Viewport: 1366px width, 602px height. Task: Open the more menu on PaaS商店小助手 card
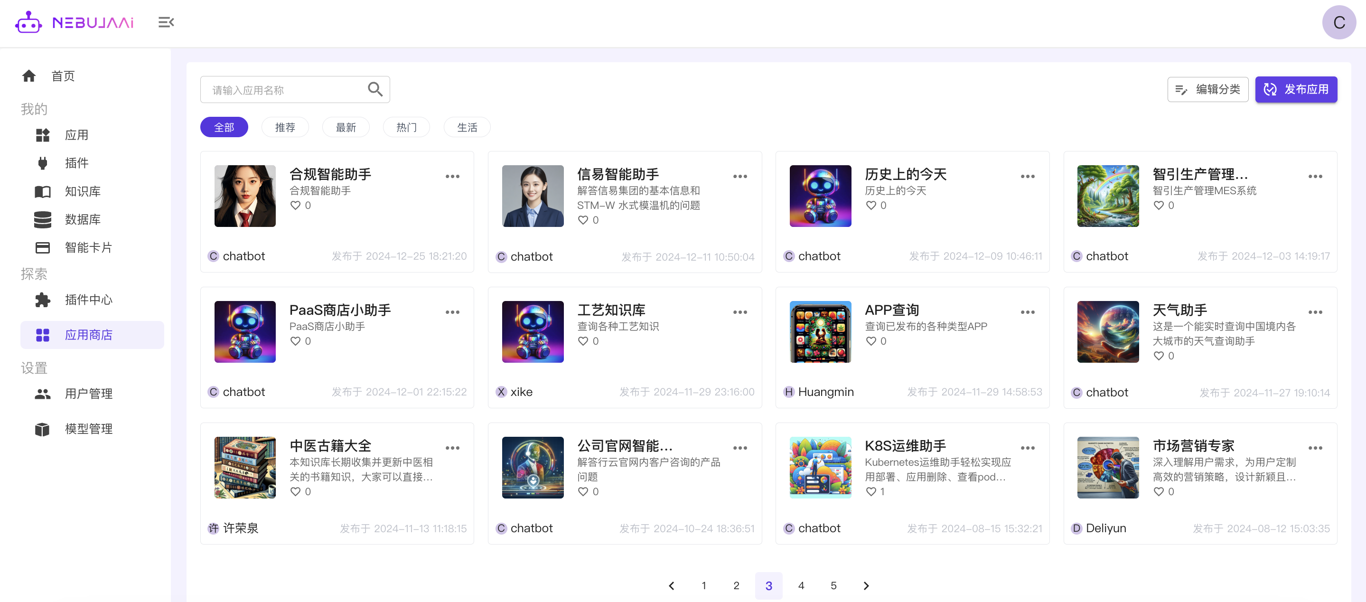coord(452,312)
